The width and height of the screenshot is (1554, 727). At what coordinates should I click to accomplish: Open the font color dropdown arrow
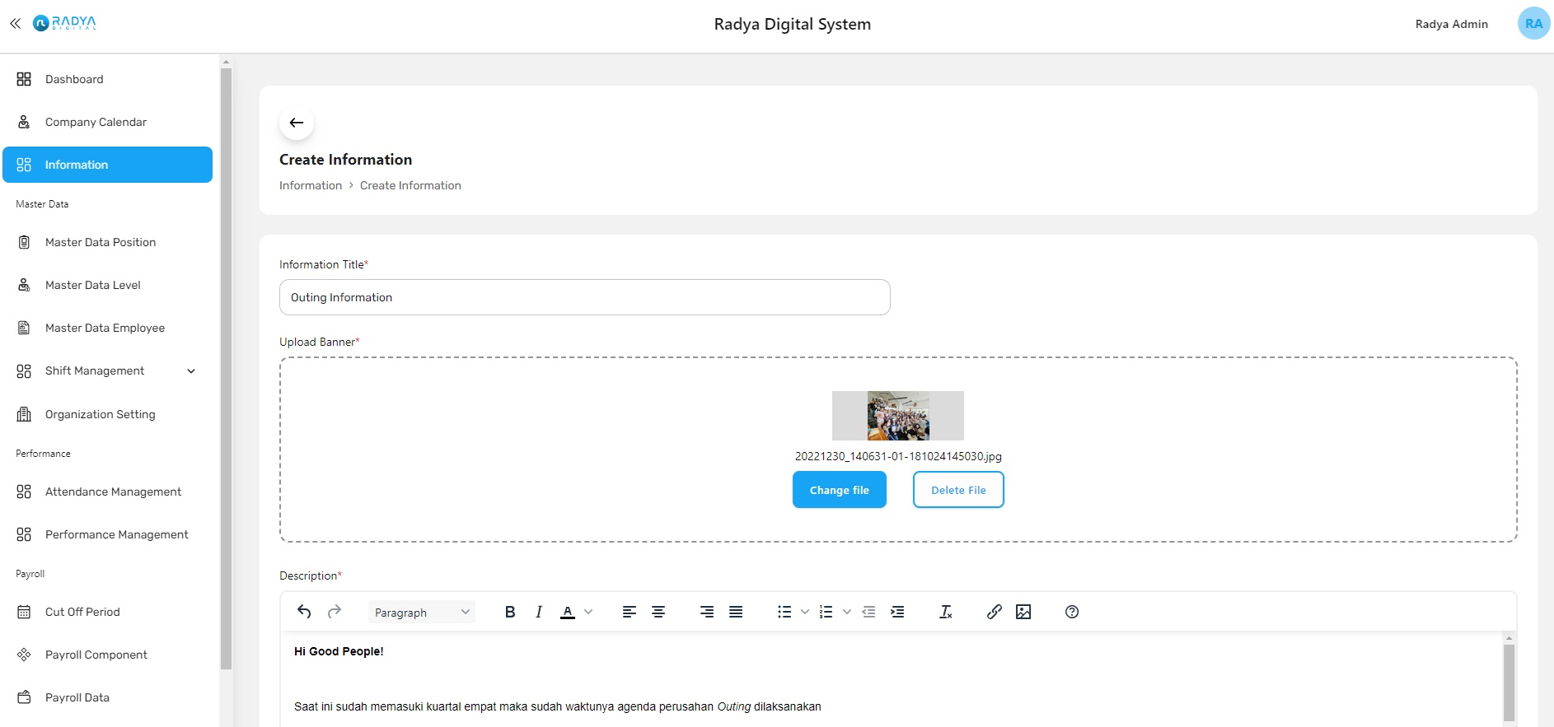click(x=588, y=612)
